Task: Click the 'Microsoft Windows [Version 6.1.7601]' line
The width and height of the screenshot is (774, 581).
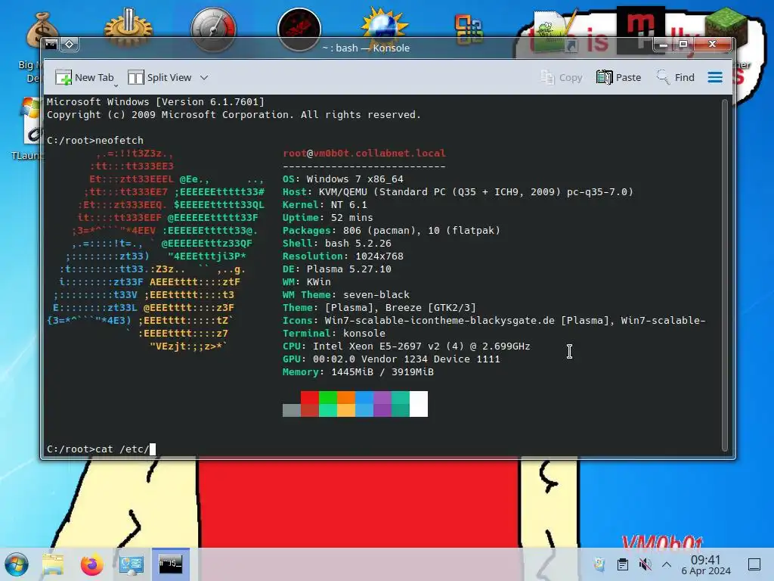Action: click(x=156, y=102)
